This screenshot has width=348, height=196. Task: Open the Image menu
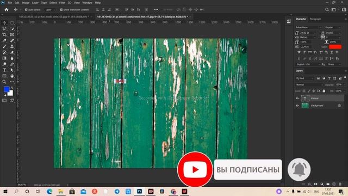(x=26, y=3)
